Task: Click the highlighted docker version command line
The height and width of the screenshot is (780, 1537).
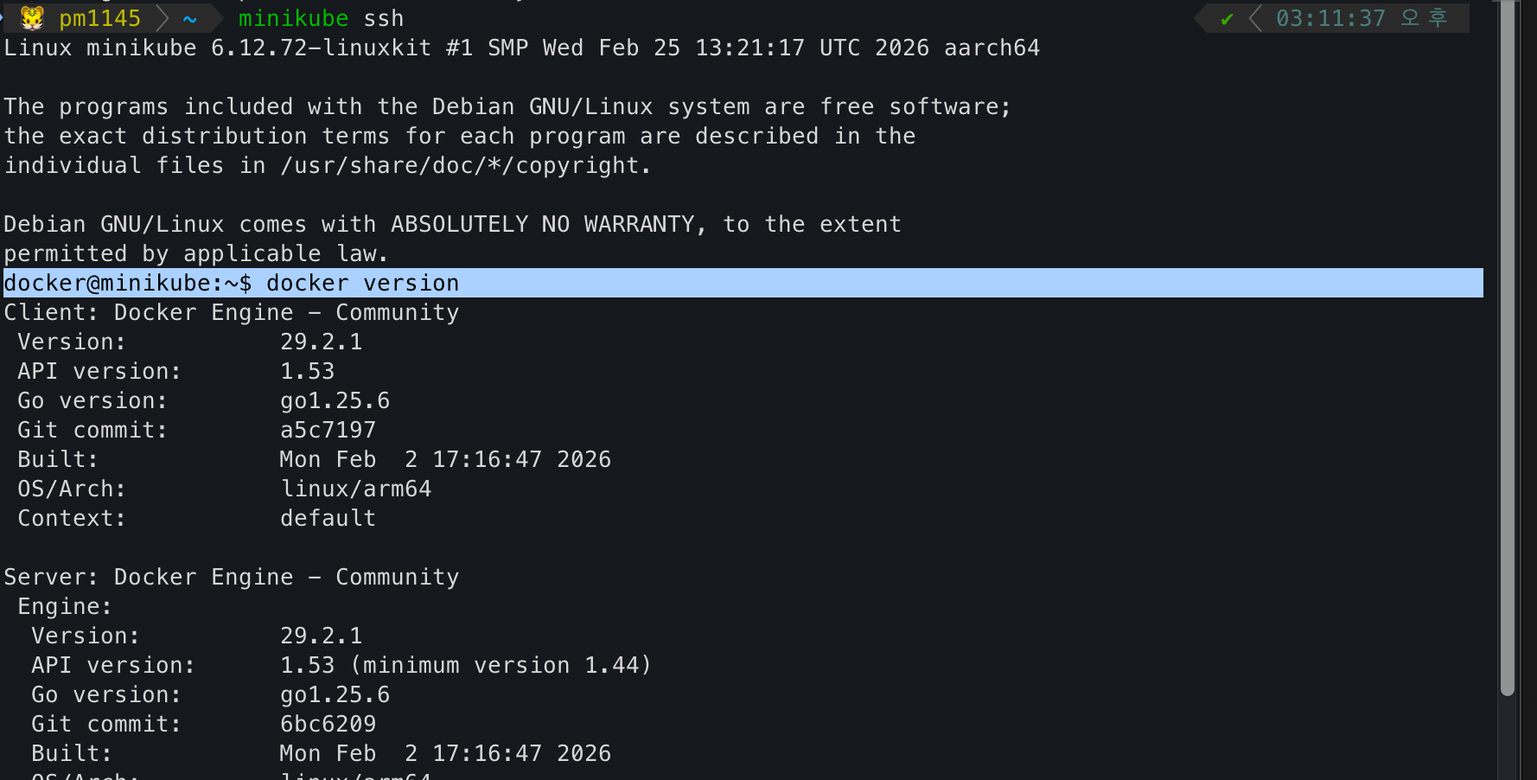Action: click(x=362, y=283)
